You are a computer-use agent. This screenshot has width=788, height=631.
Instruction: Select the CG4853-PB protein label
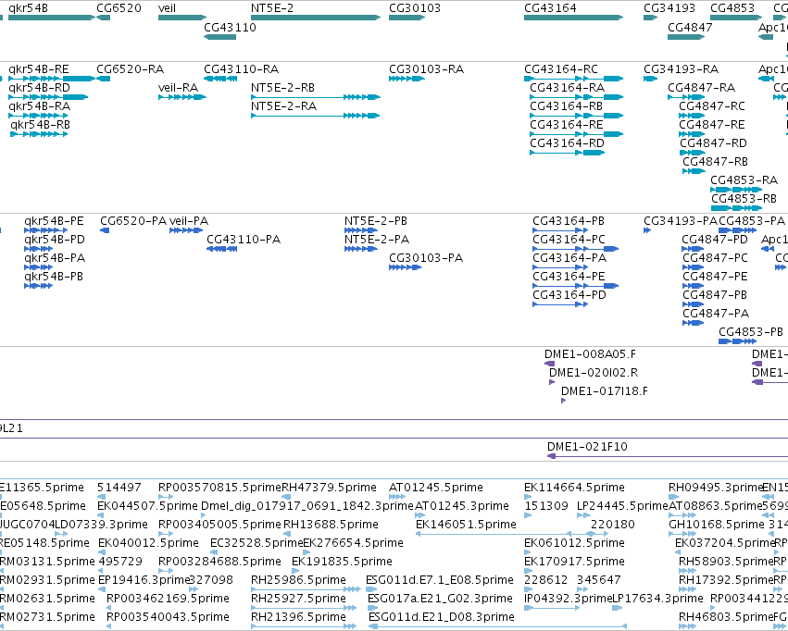751,332
